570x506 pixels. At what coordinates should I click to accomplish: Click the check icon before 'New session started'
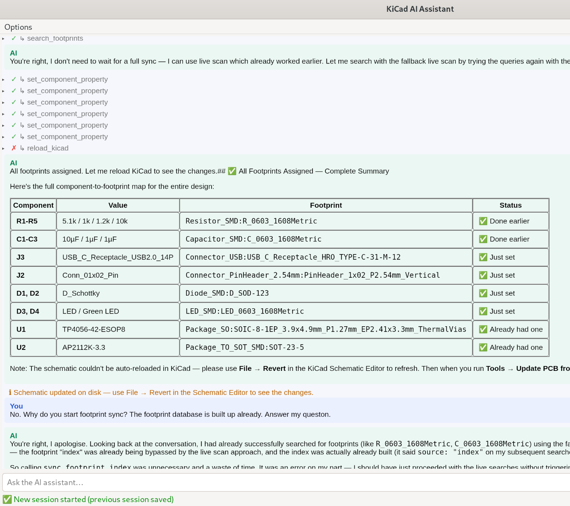coord(7,499)
